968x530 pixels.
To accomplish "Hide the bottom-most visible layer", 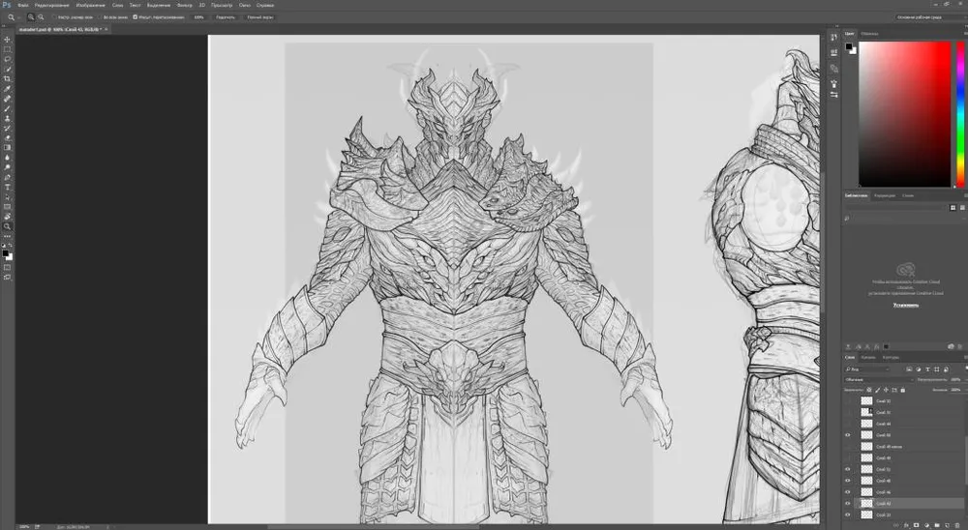I will coord(848,515).
